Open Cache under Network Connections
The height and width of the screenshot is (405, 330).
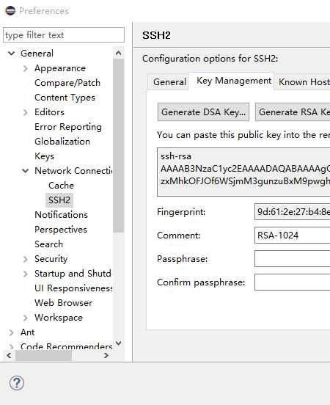61,186
